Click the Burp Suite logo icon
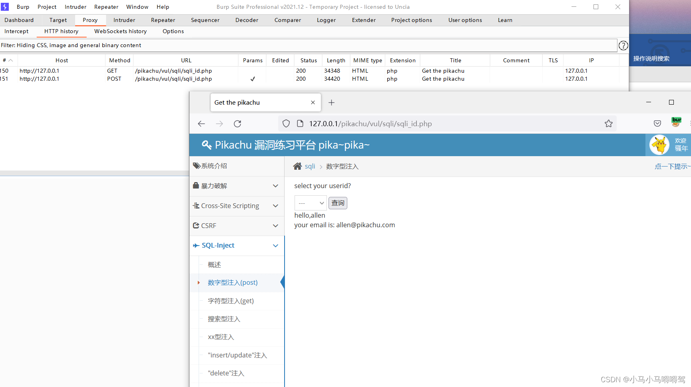Screen dimensions: 691x387 coord(5,7)
